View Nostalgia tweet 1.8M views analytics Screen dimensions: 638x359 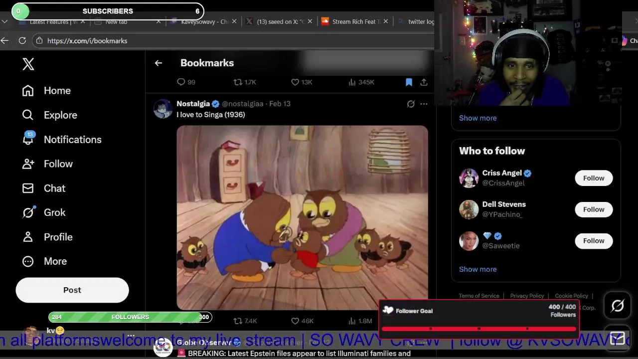click(360, 321)
